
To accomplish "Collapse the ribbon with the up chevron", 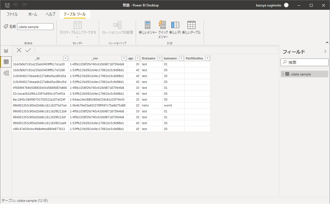I will pyautogui.click(x=327, y=43).
